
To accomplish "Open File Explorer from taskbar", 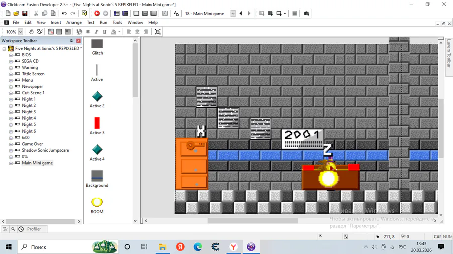I will [163, 247].
